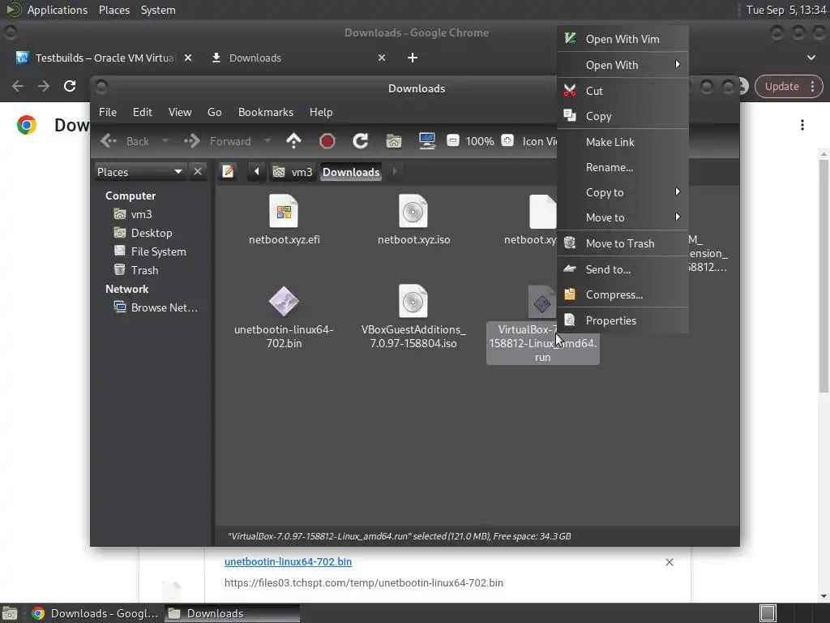Open Trash in Places sidebar
Viewport: 830px width, 623px height.
(136, 270)
